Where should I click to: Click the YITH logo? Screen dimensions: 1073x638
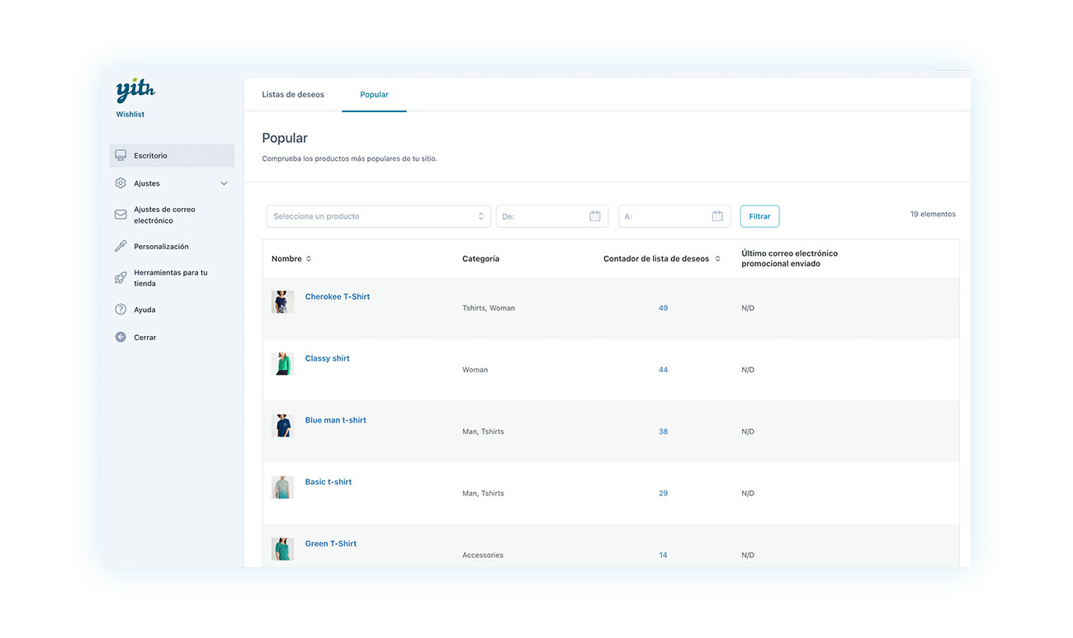(x=135, y=90)
